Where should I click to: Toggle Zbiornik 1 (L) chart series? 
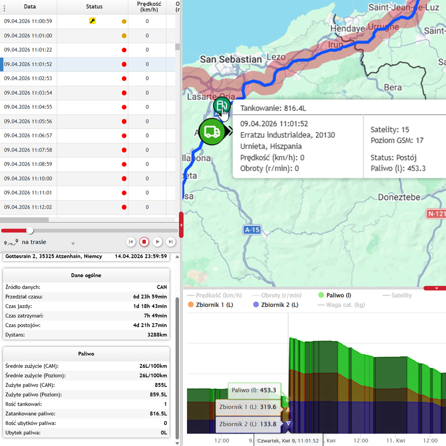tap(211, 305)
